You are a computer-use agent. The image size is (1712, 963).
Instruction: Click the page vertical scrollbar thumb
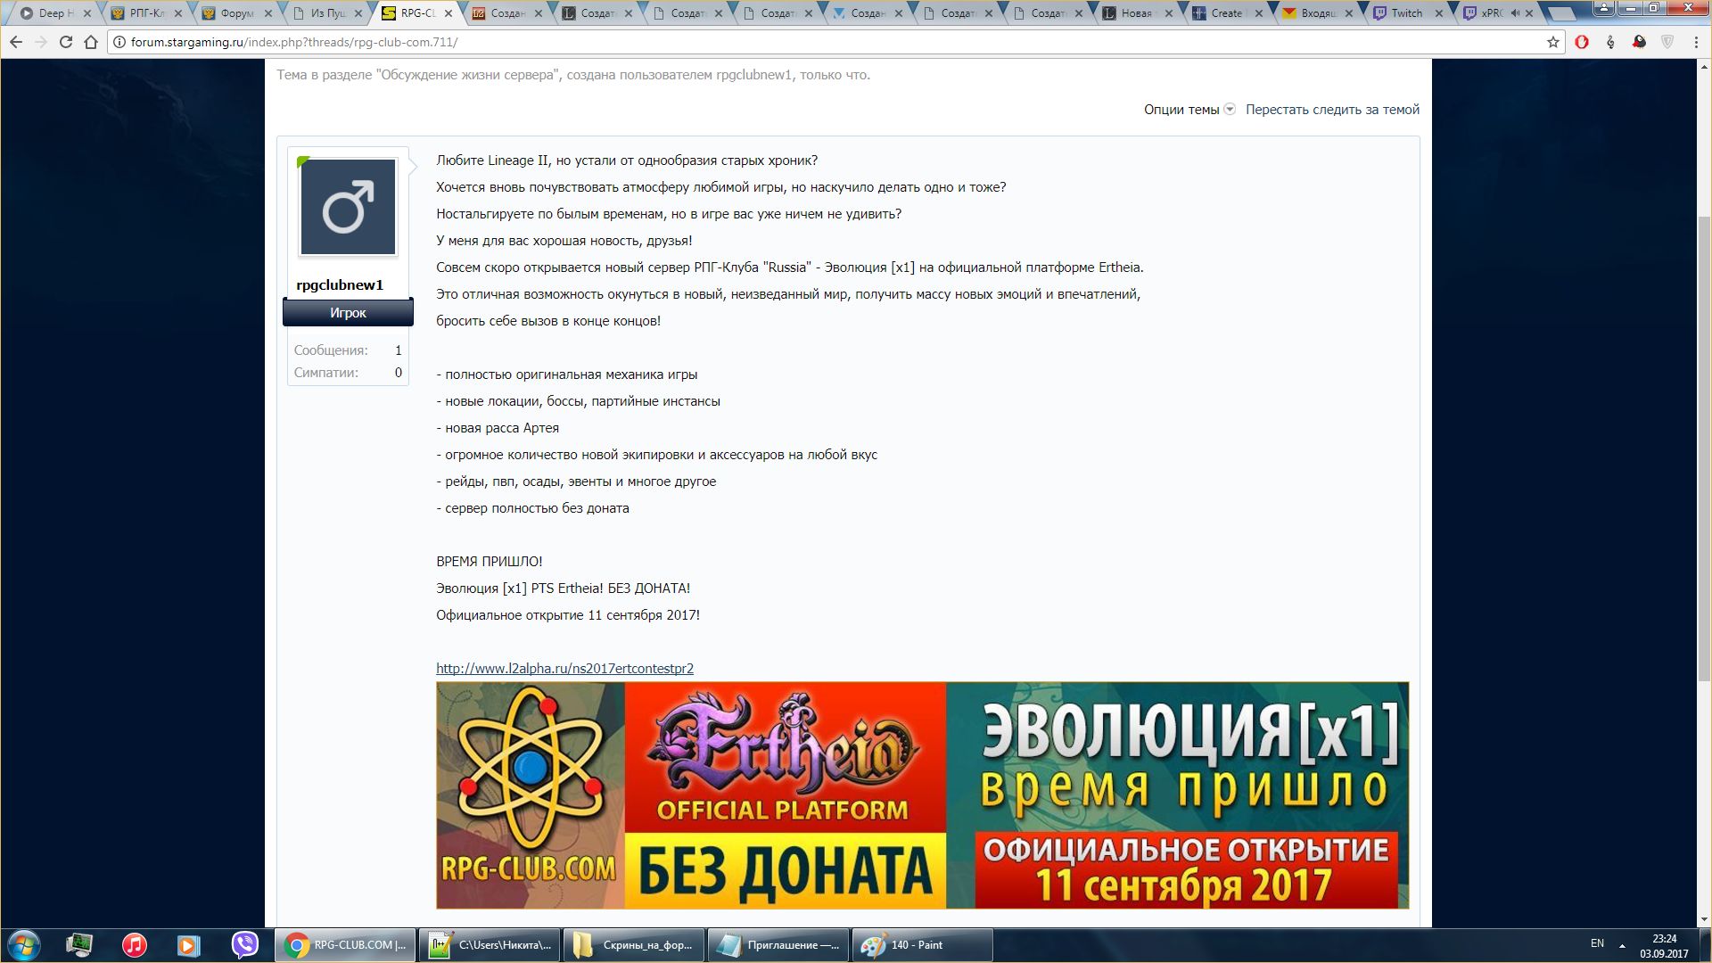click(1704, 449)
